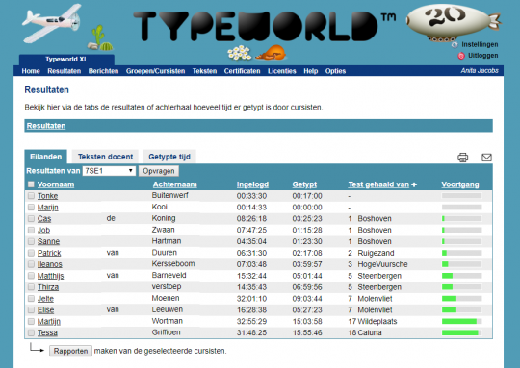Open the Home menu
The height and width of the screenshot is (368, 520).
pos(31,71)
